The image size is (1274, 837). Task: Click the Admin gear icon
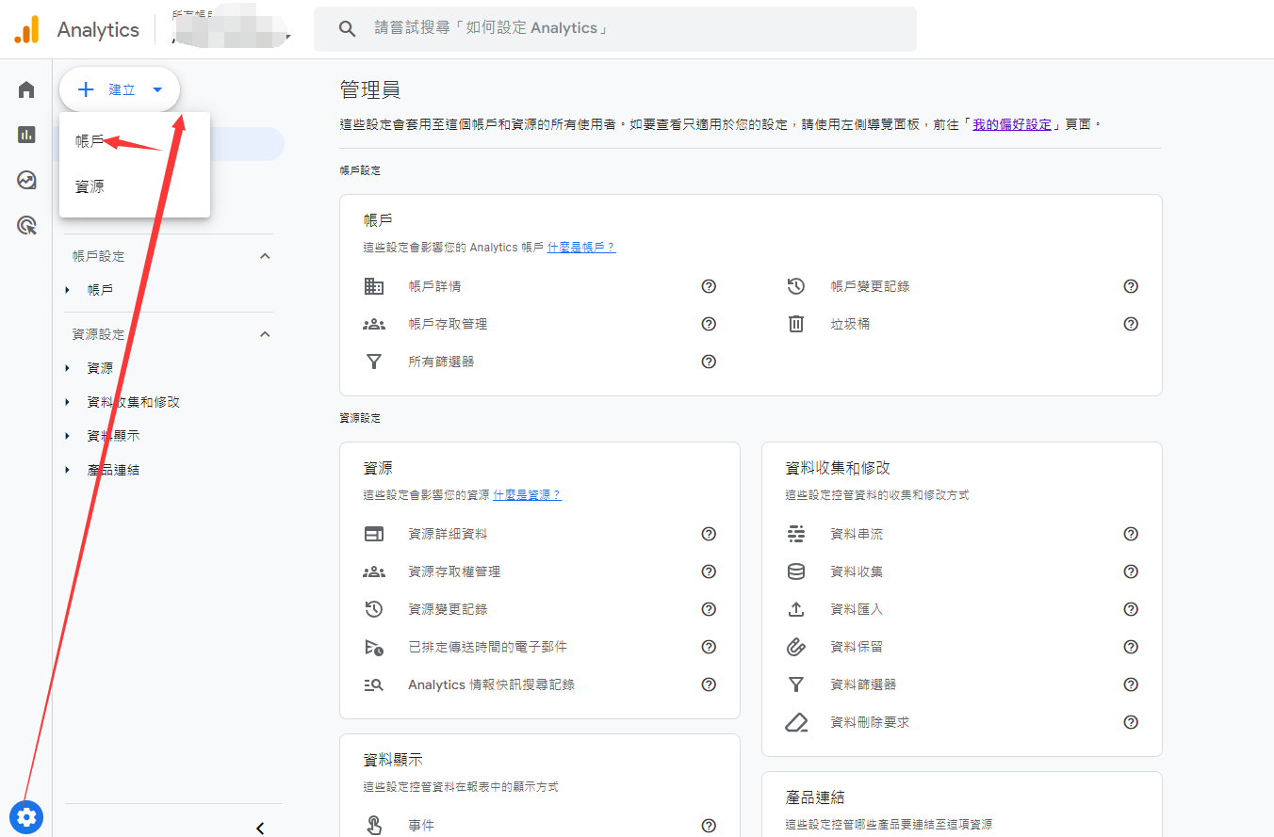(x=26, y=816)
